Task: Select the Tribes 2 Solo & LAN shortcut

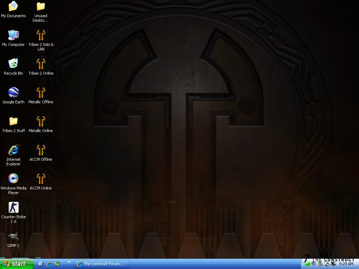Action: tap(41, 40)
